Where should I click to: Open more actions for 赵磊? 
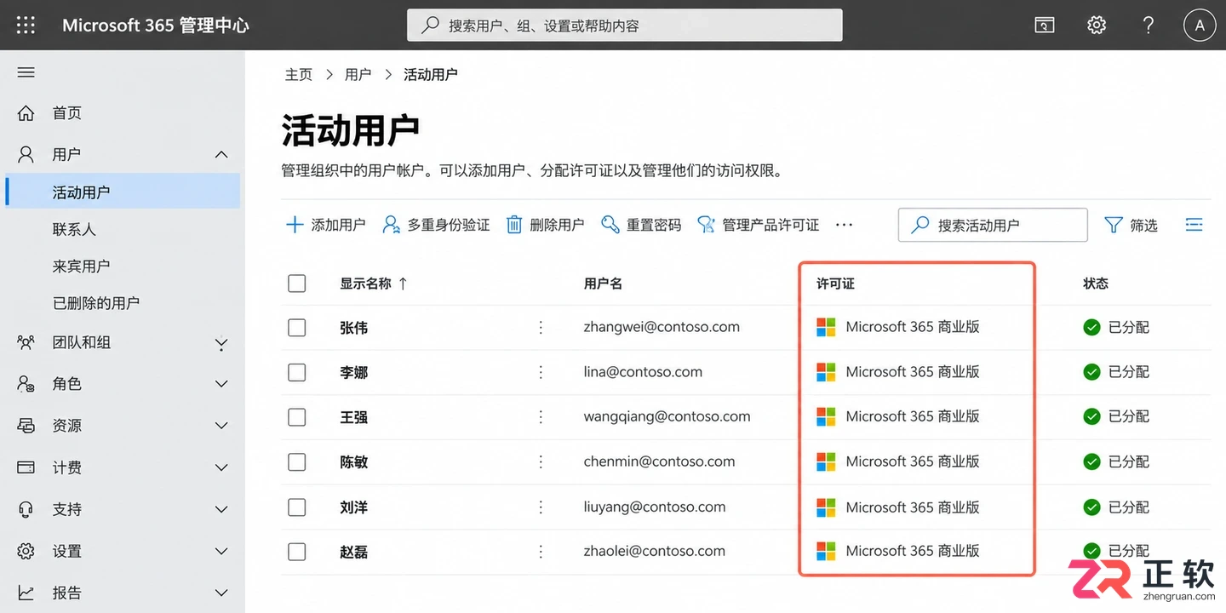541,551
